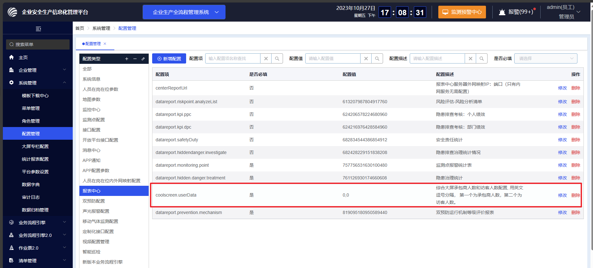The width and height of the screenshot is (593, 268).
Task: Expand the 业务流程引擎 menu chevron
Action: (x=64, y=222)
